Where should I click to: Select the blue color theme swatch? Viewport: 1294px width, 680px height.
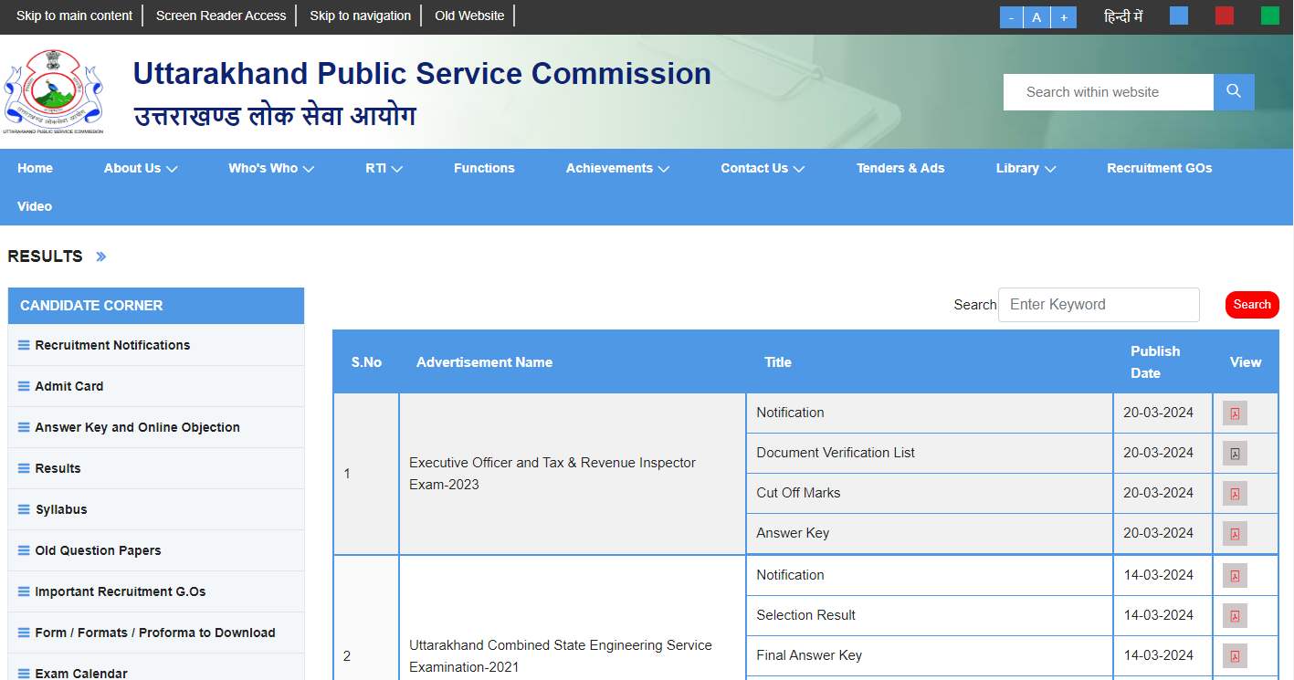point(1179,16)
